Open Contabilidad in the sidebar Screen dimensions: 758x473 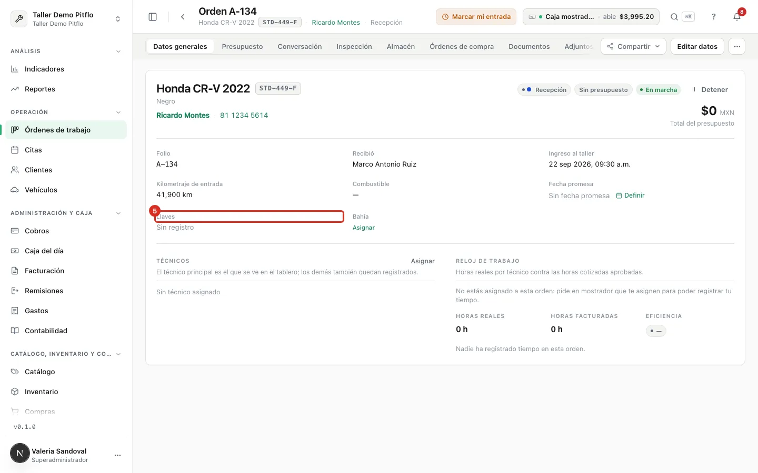tap(66, 331)
